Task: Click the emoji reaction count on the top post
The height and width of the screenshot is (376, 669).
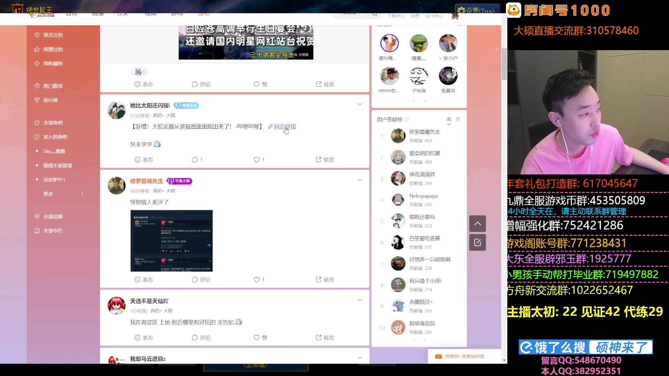Action: (x=140, y=72)
